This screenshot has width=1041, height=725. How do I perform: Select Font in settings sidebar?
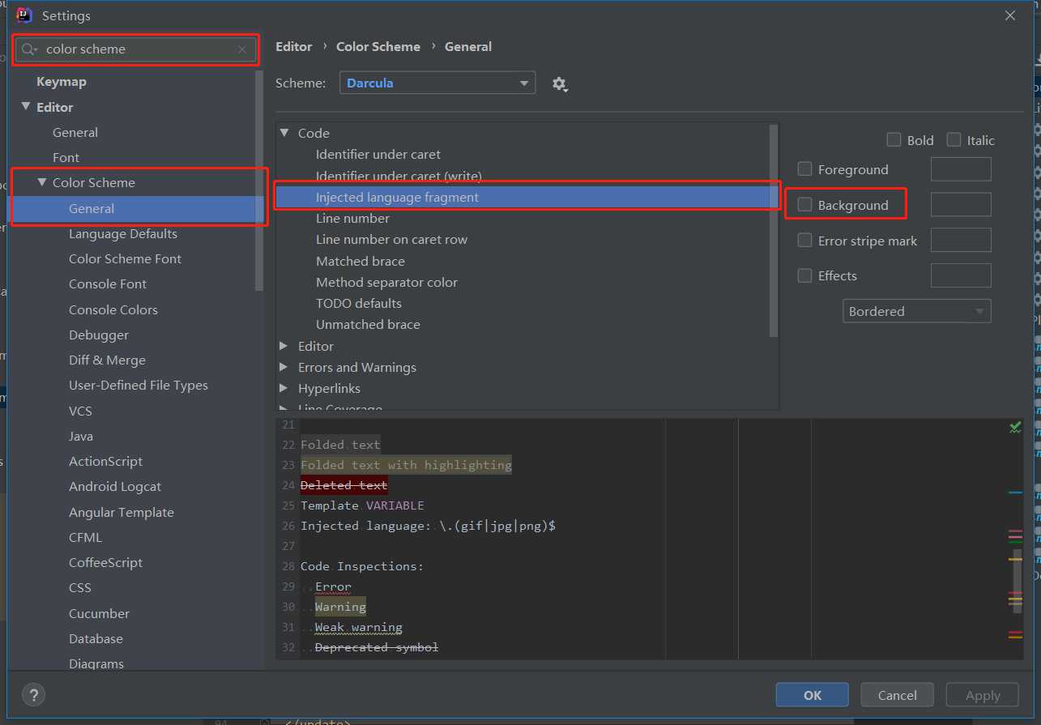[x=66, y=157]
